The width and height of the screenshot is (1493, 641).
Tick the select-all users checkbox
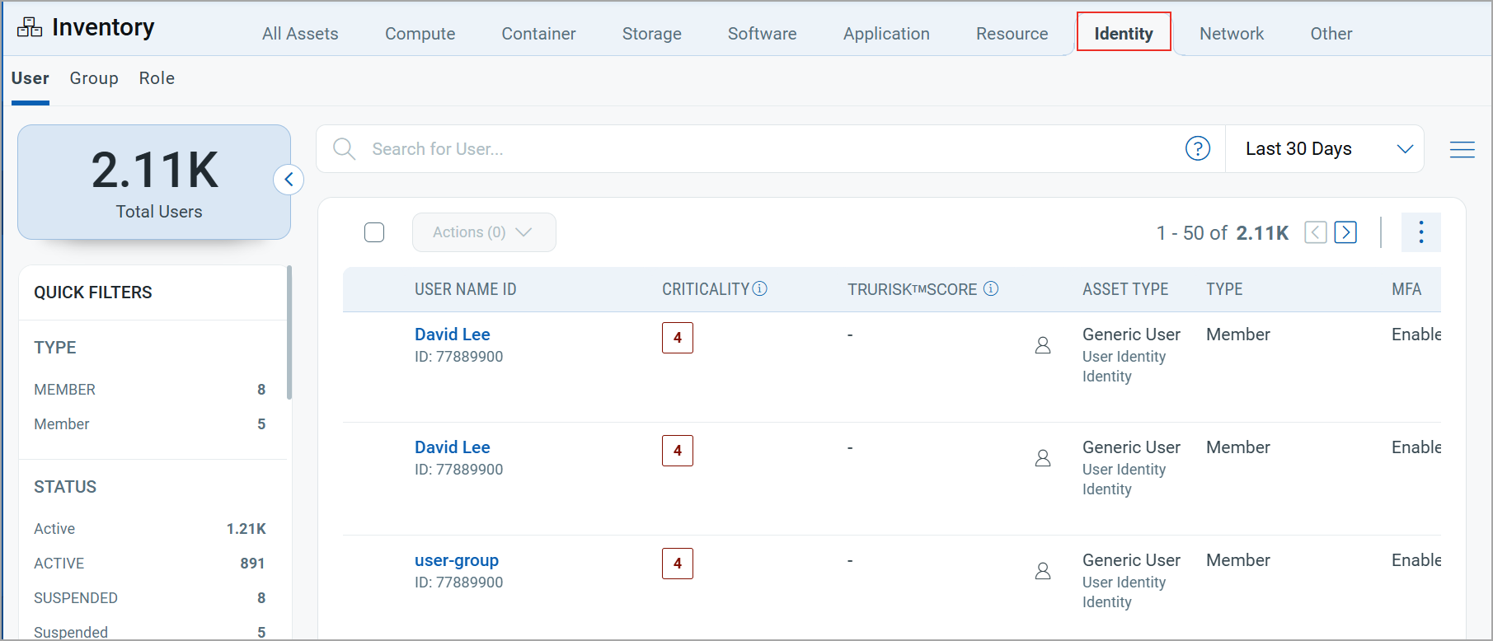[374, 232]
